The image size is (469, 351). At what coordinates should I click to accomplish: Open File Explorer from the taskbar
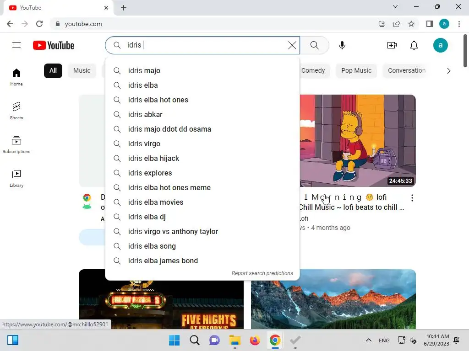pos(235,340)
